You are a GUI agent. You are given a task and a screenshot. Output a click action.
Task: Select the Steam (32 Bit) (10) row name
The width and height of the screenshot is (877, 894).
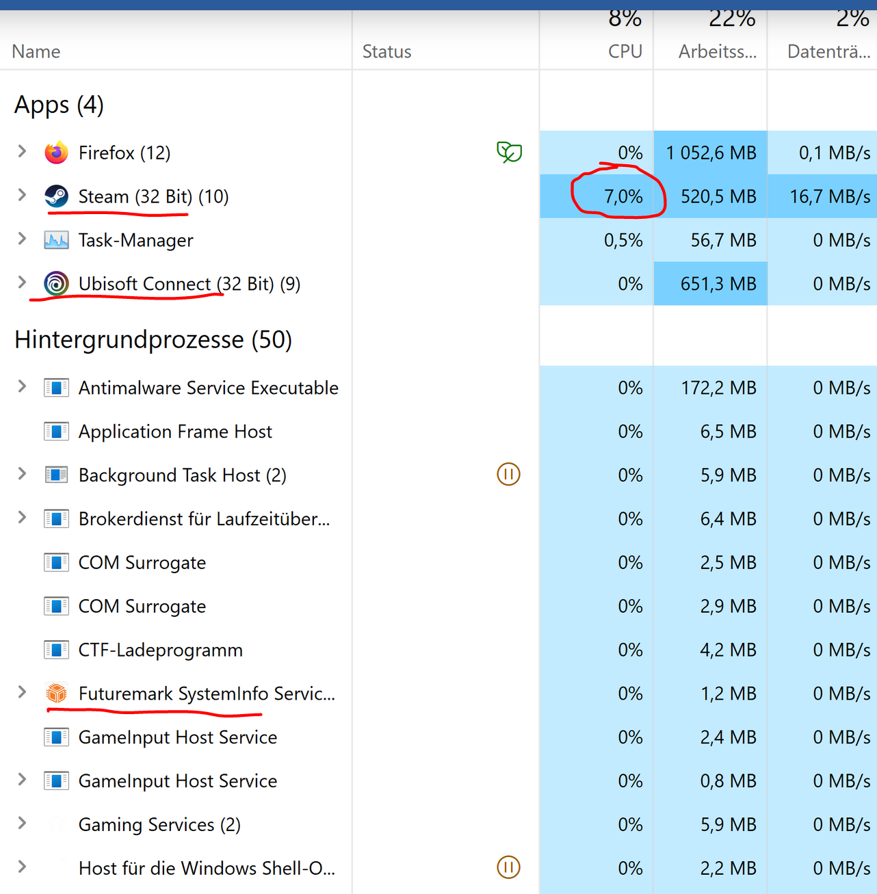153,196
